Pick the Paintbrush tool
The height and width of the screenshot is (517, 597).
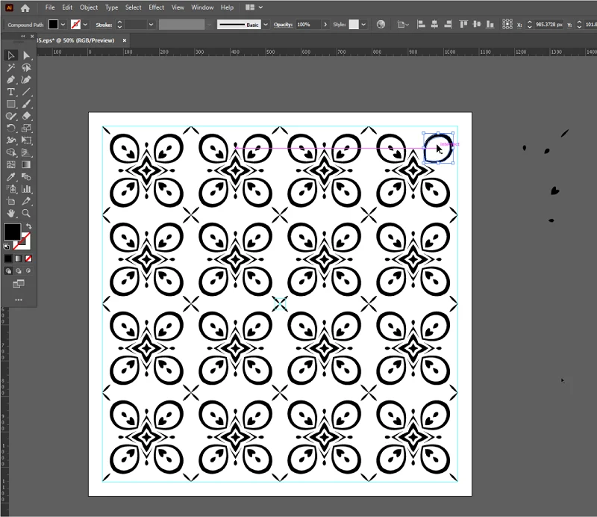pyautogui.click(x=26, y=104)
